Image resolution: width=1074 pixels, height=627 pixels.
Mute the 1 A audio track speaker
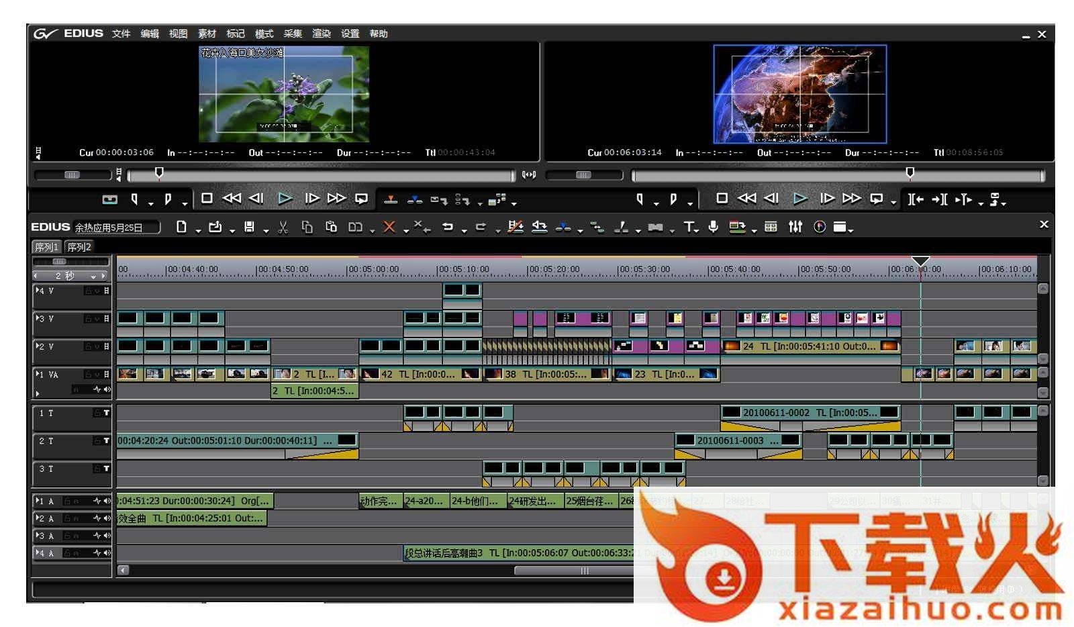(107, 501)
